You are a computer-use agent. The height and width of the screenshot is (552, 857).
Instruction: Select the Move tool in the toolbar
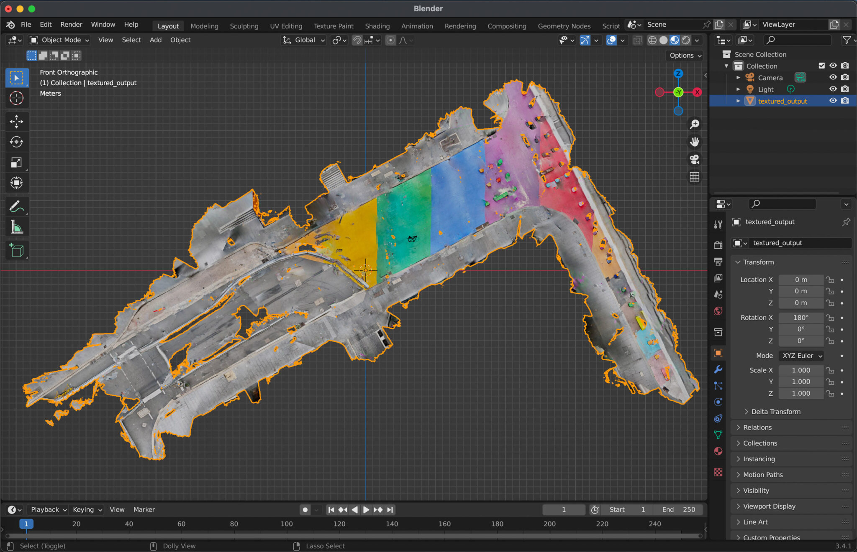[17, 121]
